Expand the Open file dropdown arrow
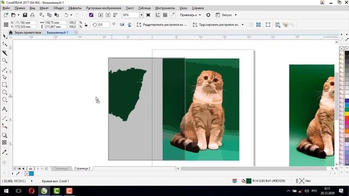 coord(19,15)
